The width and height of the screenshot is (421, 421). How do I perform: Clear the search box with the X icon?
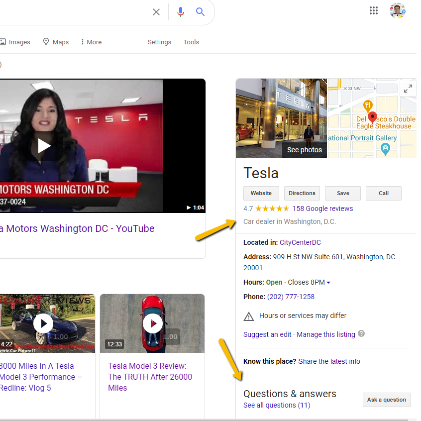(156, 12)
